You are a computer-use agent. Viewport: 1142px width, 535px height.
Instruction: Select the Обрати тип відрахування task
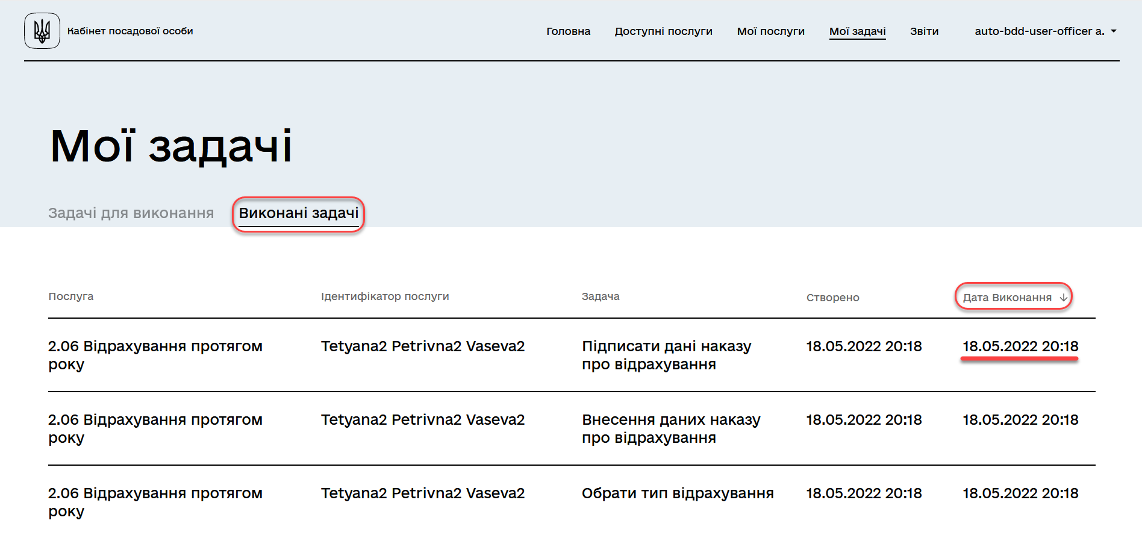coord(677,493)
